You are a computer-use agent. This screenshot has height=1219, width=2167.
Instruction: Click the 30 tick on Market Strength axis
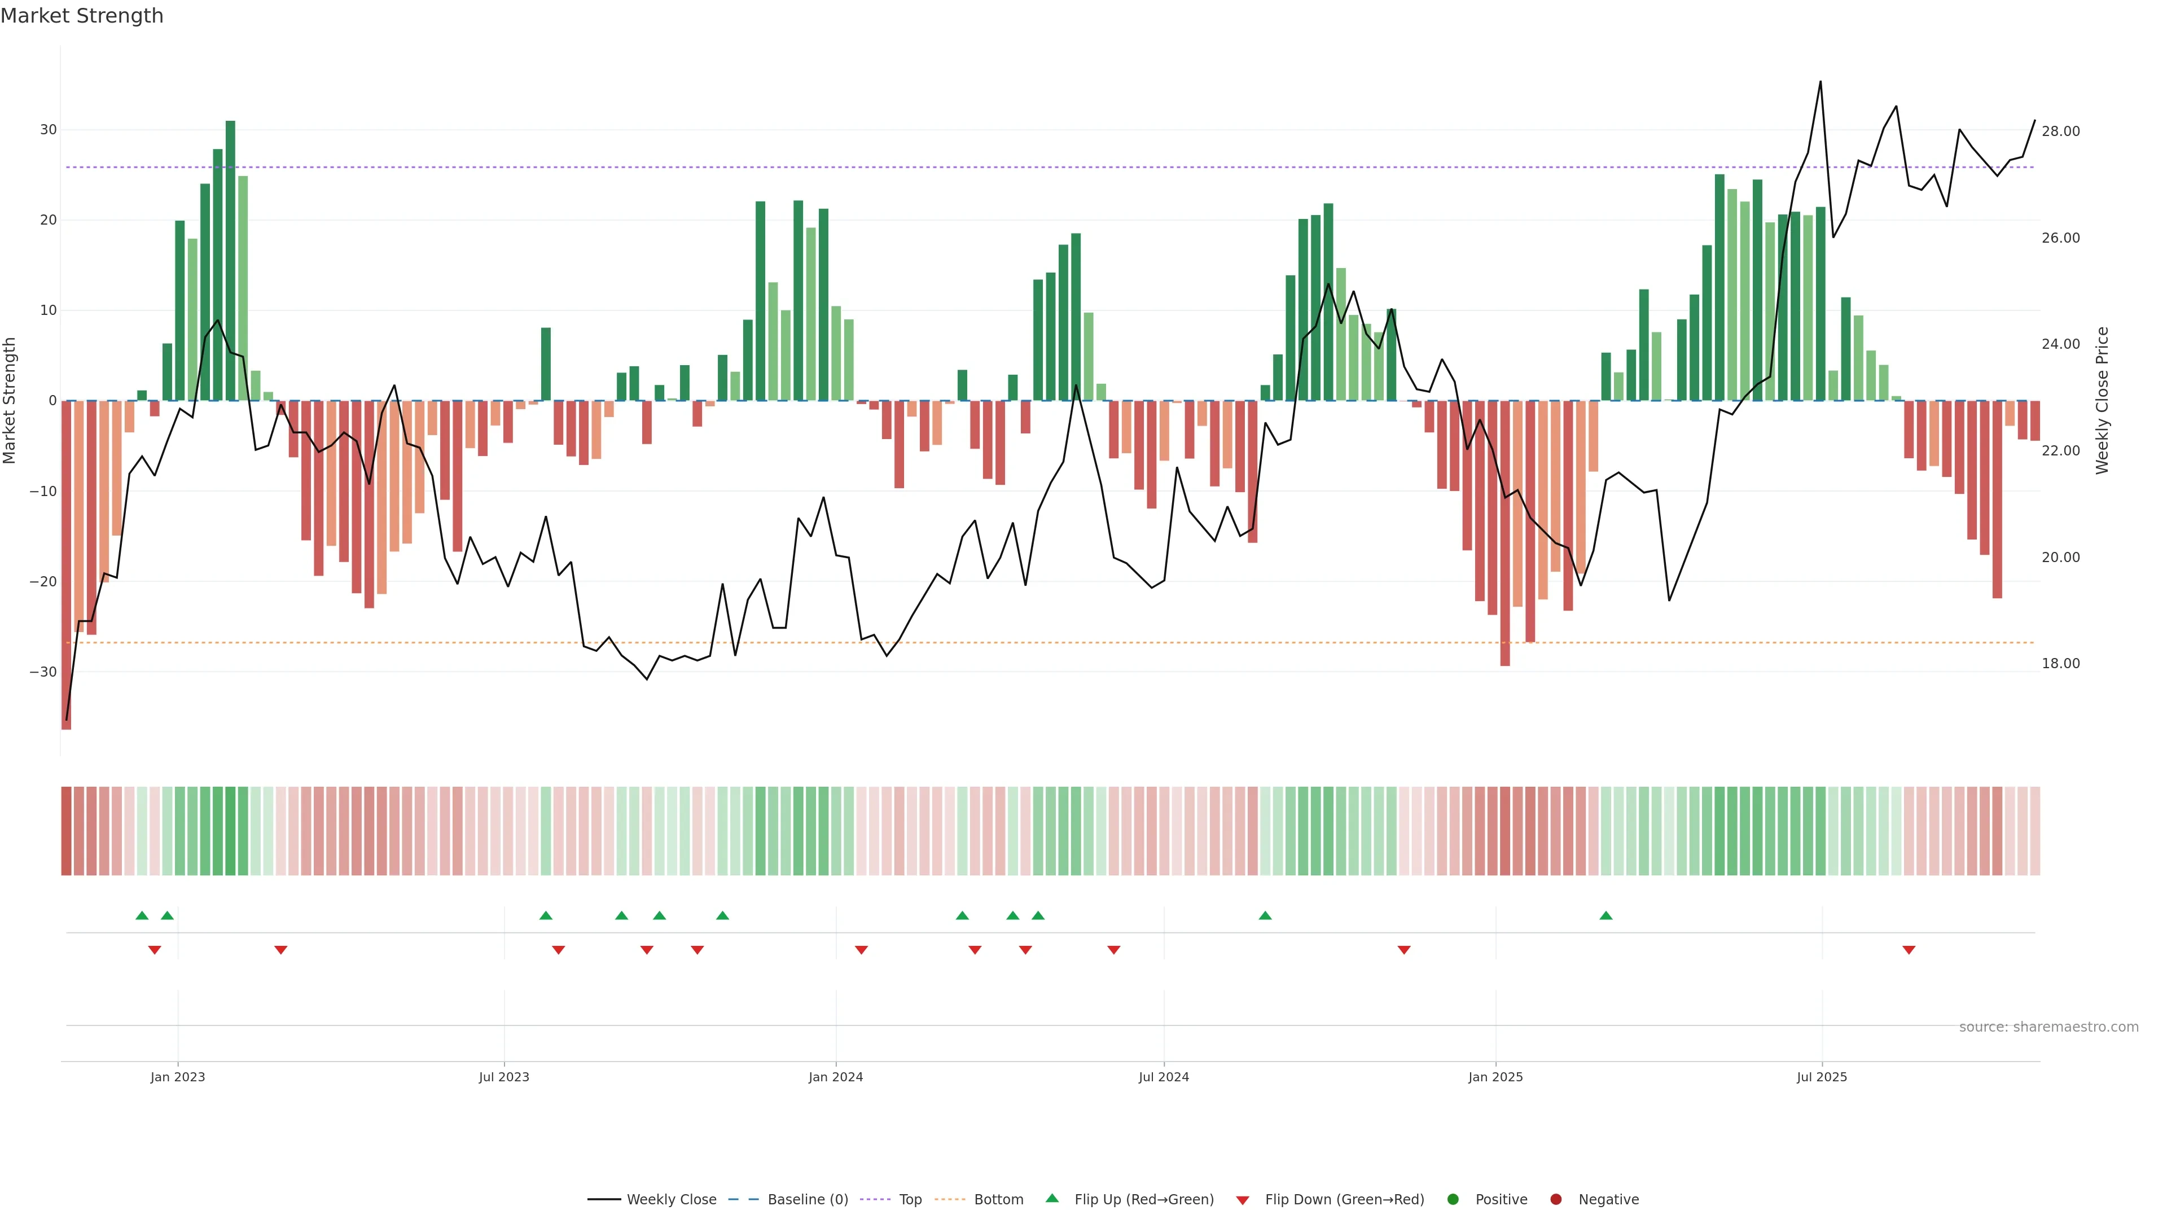click(x=48, y=130)
